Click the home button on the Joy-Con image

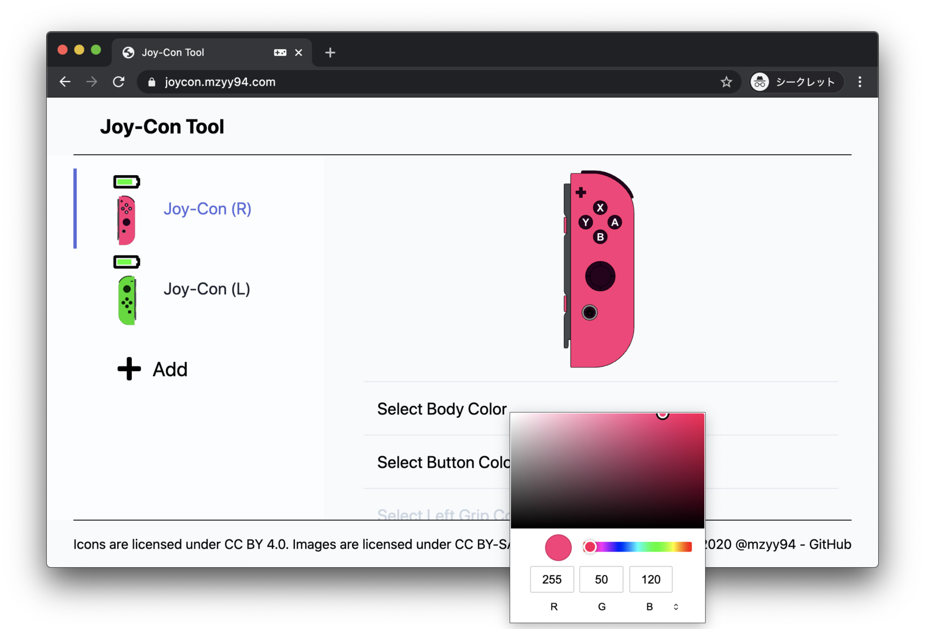pyautogui.click(x=590, y=313)
